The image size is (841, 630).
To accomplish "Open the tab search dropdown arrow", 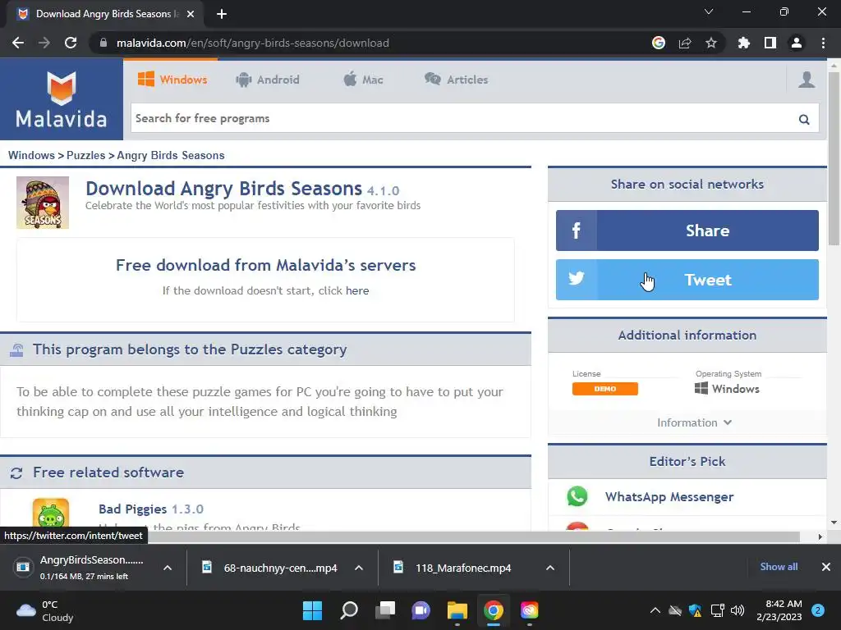I will click(x=709, y=11).
